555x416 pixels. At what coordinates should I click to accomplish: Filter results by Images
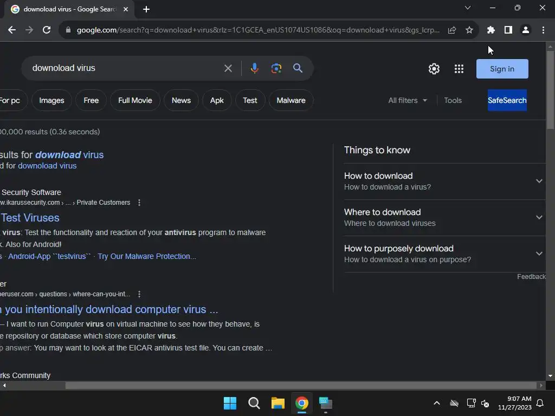point(51,100)
